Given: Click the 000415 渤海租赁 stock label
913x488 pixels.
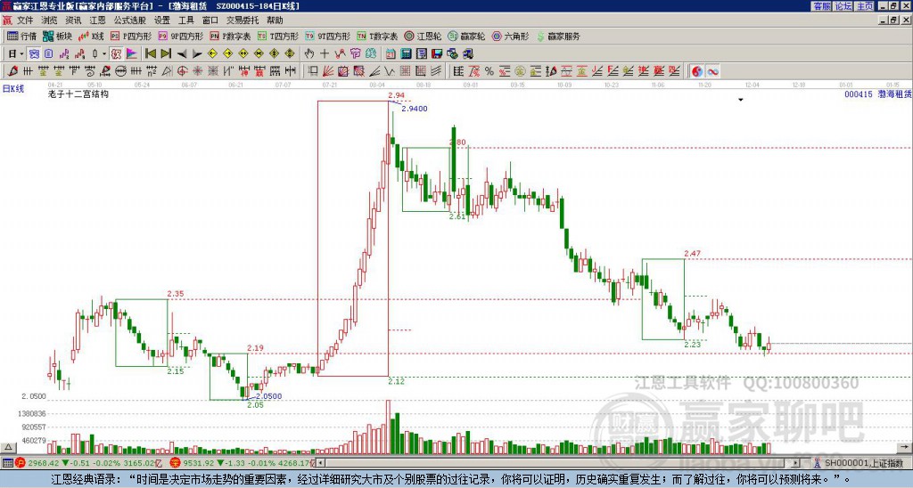Looking at the screenshot, I should coord(878,94).
